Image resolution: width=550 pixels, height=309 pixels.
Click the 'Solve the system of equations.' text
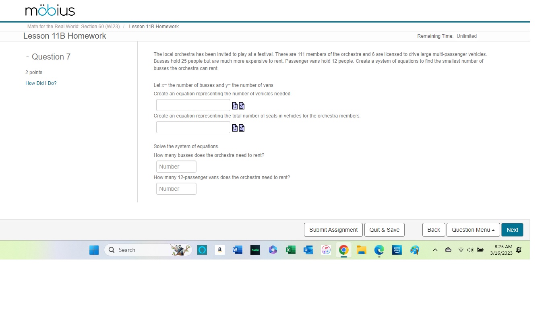click(186, 146)
